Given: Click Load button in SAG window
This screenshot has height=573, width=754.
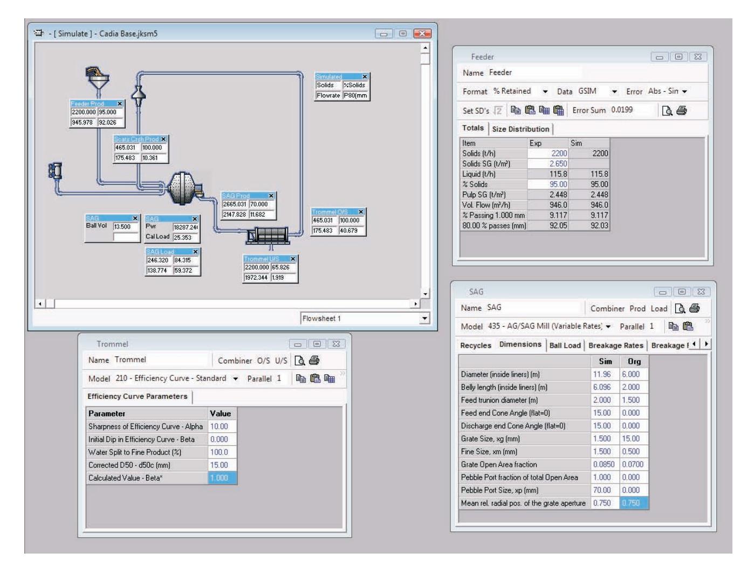Looking at the screenshot, I should click(x=659, y=308).
